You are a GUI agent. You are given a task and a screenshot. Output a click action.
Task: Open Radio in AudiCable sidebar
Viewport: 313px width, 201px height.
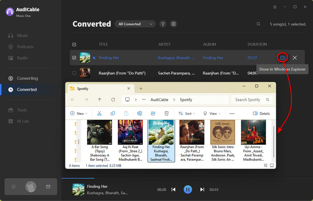(x=18, y=58)
